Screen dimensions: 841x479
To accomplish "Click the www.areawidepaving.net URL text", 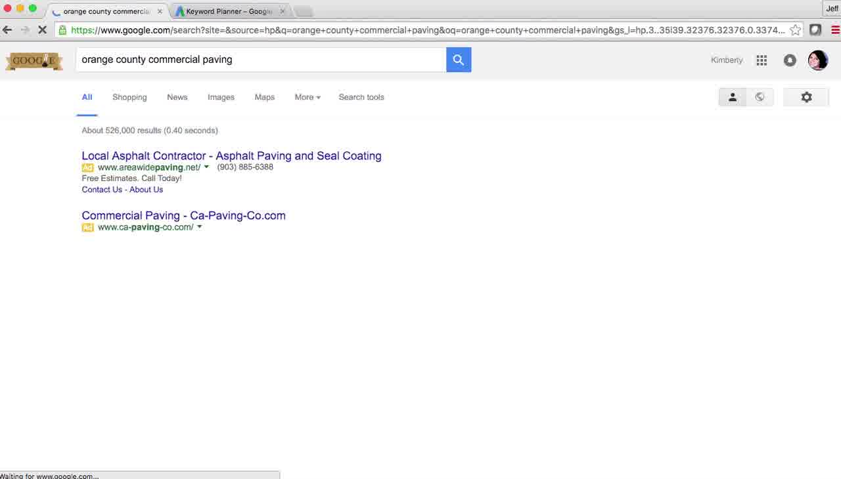I will 149,167.
